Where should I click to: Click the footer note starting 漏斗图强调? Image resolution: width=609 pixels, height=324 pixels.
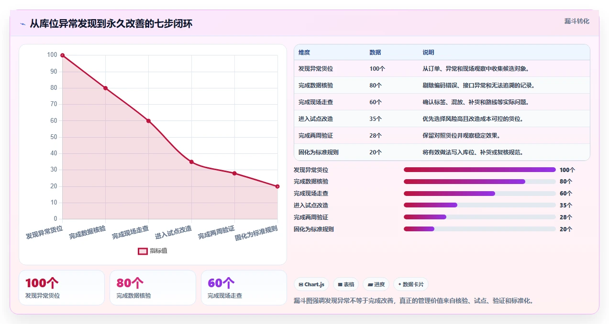point(413,301)
